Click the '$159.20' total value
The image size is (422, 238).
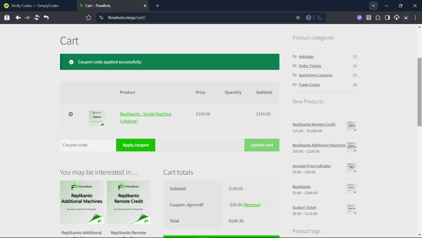click(236, 221)
